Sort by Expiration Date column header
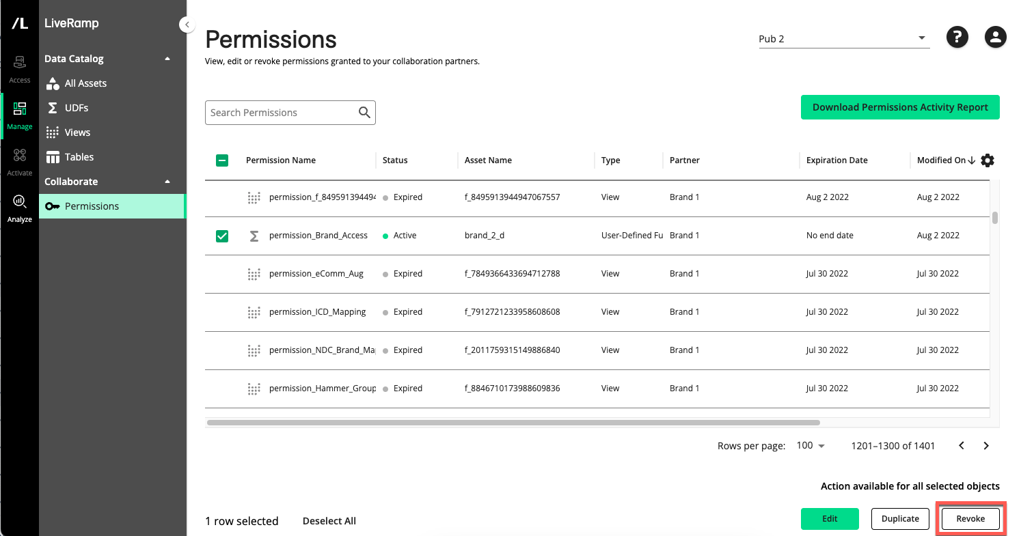1034x536 pixels. 837,160
